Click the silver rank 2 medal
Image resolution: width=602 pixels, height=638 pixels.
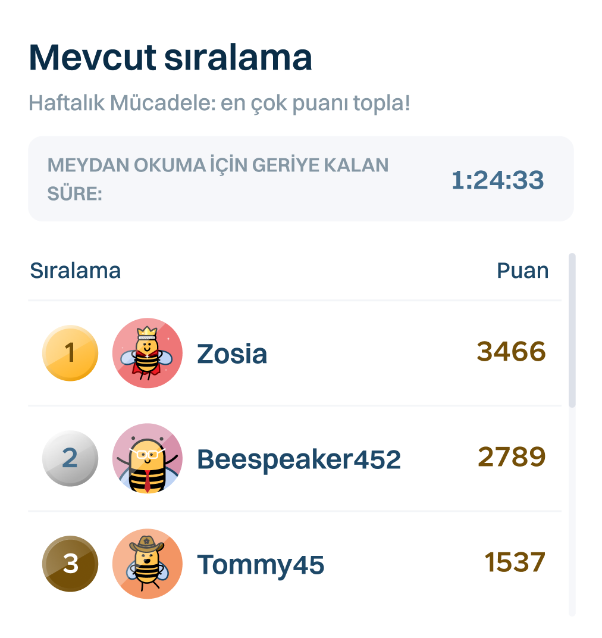[x=70, y=458]
